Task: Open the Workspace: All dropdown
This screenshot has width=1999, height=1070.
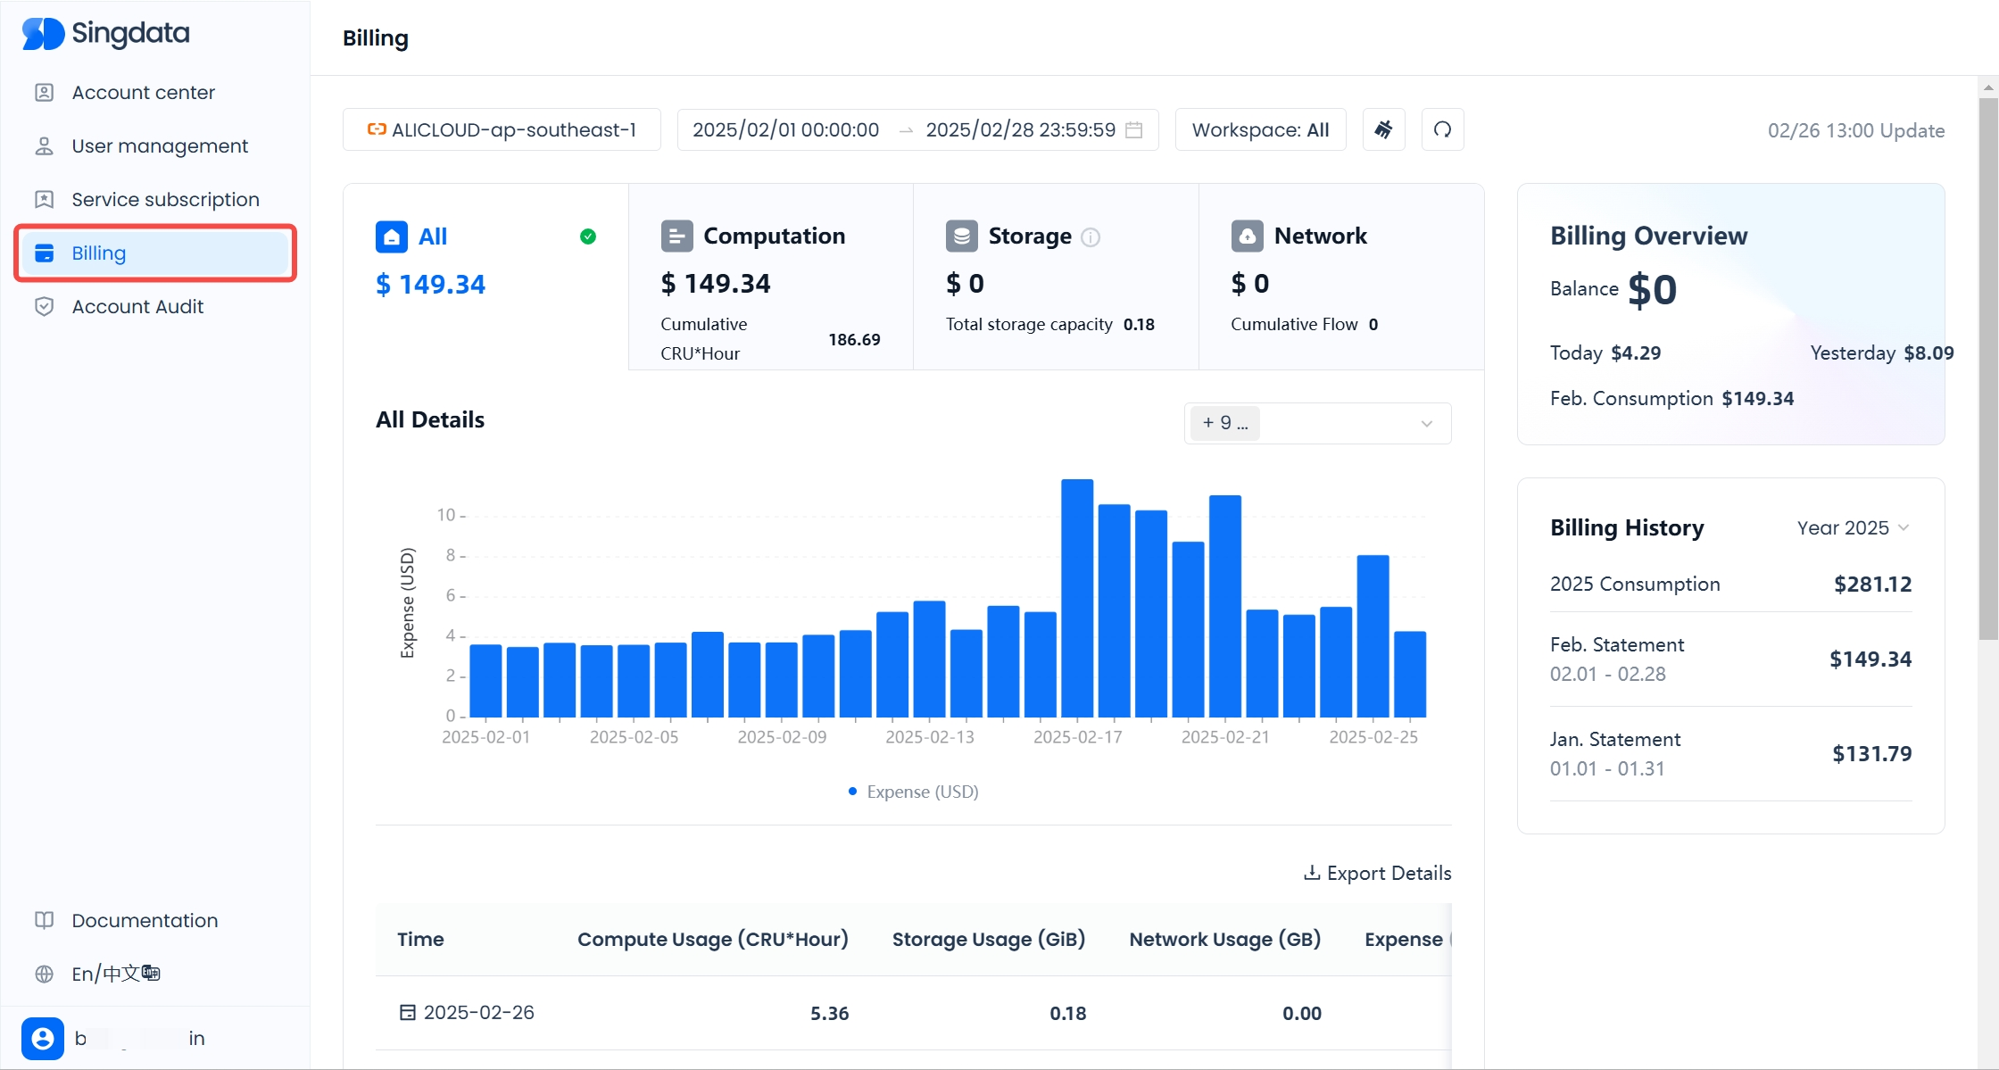Action: pyautogui.click(x=1260, y=130)
